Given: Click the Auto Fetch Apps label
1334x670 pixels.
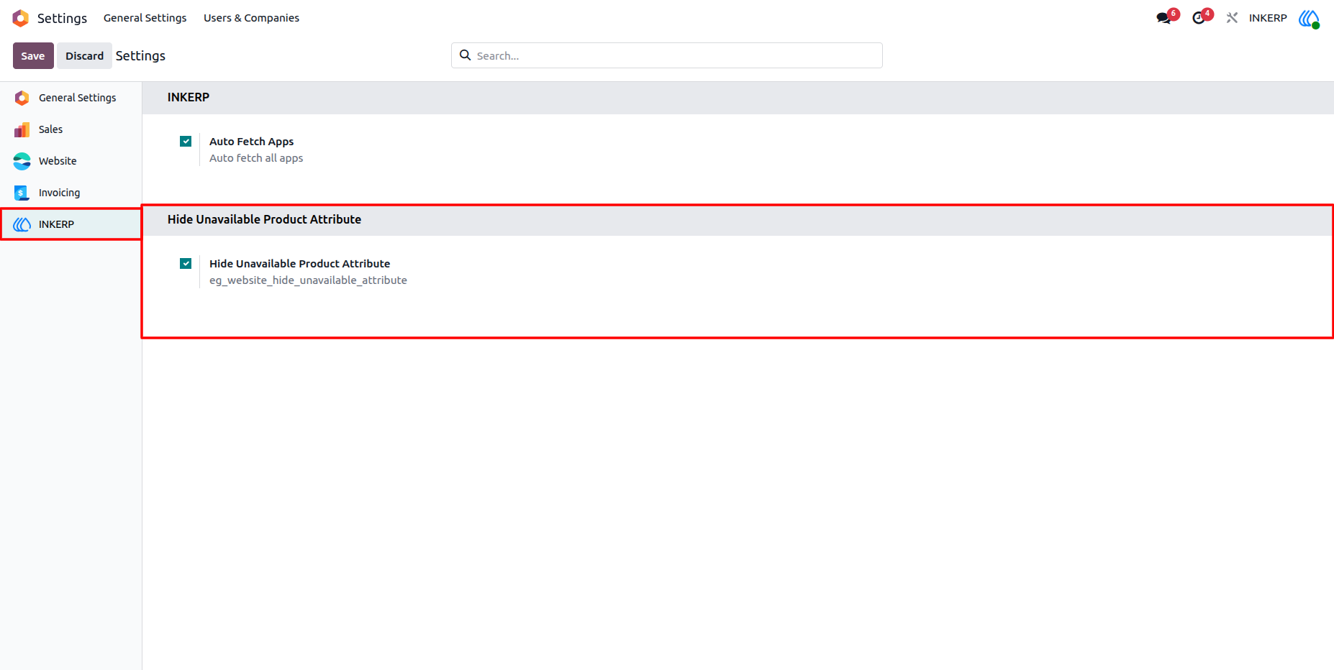Looking at the screenshot, I should point(251,142).
